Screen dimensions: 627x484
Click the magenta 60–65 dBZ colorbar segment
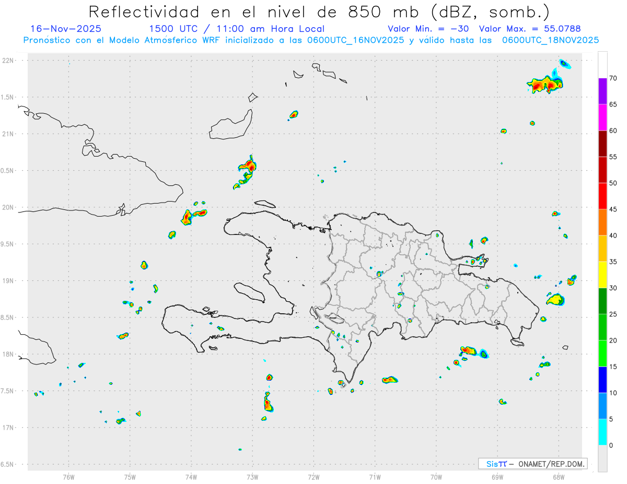tap(602, 117)
